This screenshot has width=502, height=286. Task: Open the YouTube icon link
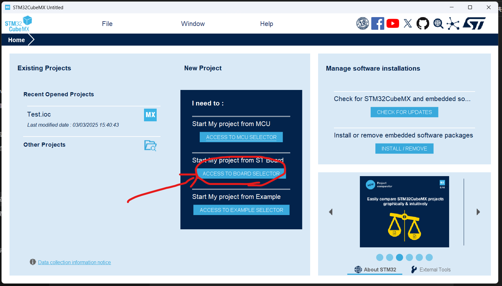tap(393, 23)
